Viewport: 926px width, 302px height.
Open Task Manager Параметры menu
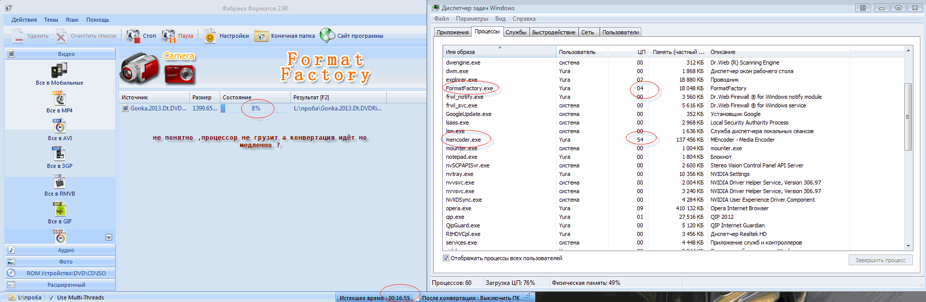tap(472, 19)
